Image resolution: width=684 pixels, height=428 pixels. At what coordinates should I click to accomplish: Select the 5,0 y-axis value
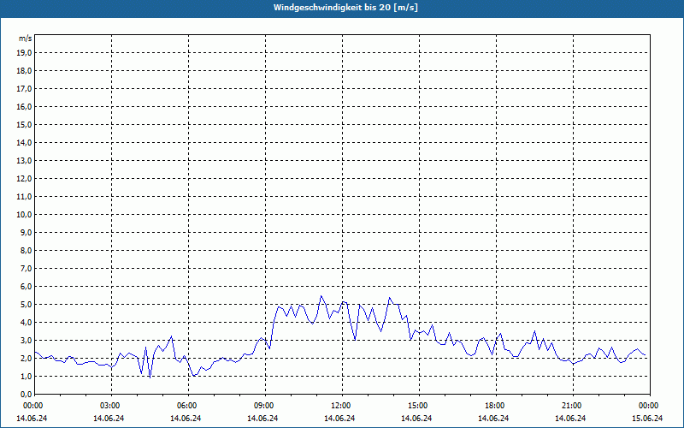(x=26, y=305)
